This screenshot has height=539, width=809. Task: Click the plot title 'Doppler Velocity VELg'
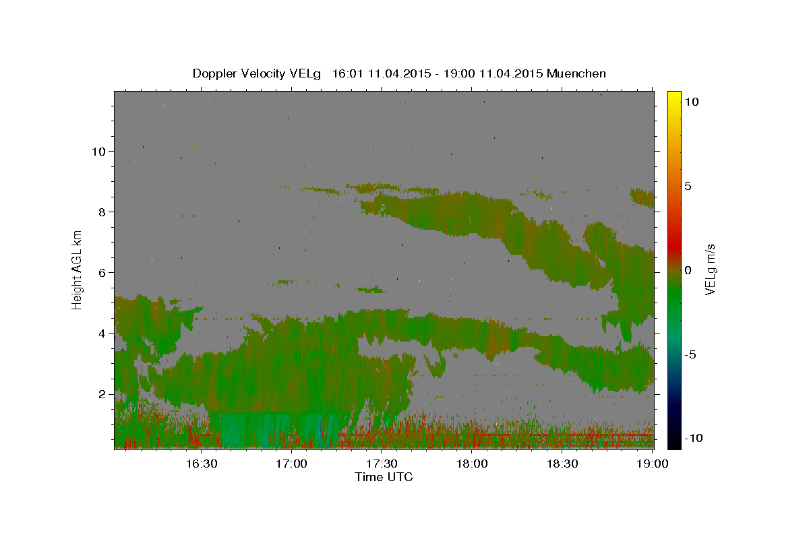pos(258,73)
